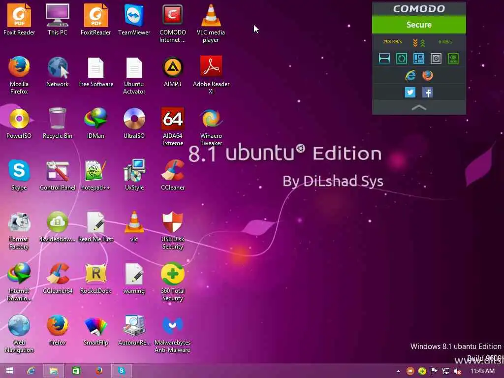
Task: Launch AIDA64 Extreme
Action: (x=173, y=126)
